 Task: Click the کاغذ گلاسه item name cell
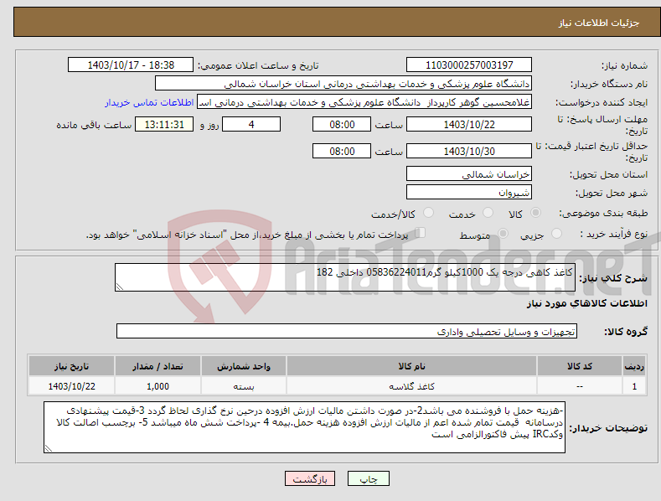(411, 386)
